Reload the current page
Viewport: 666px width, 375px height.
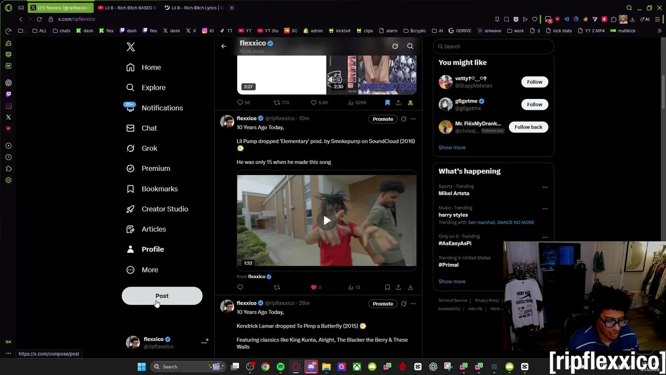click(x=39, y=19)
